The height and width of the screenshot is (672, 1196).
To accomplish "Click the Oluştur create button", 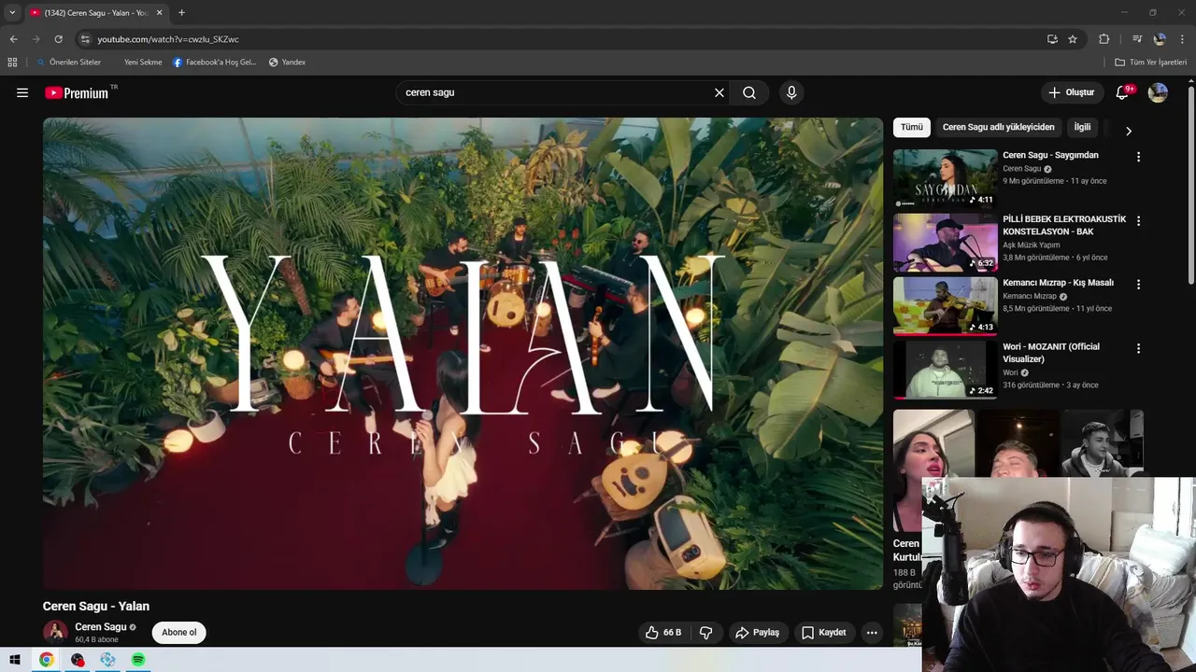I will (1071, 92).
